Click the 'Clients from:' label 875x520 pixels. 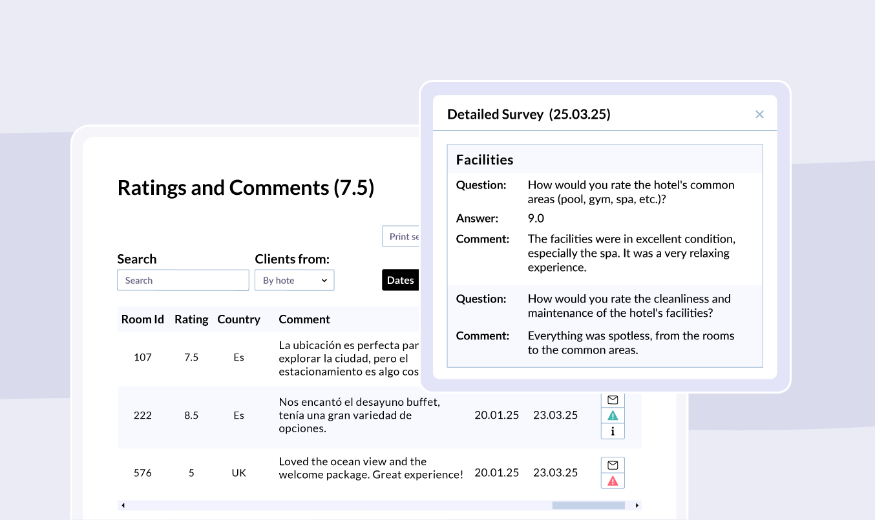point(292,259)
